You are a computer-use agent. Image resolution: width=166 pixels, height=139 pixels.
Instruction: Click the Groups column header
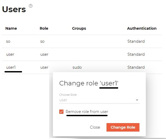pyautogui.click(x=79, y=28)
